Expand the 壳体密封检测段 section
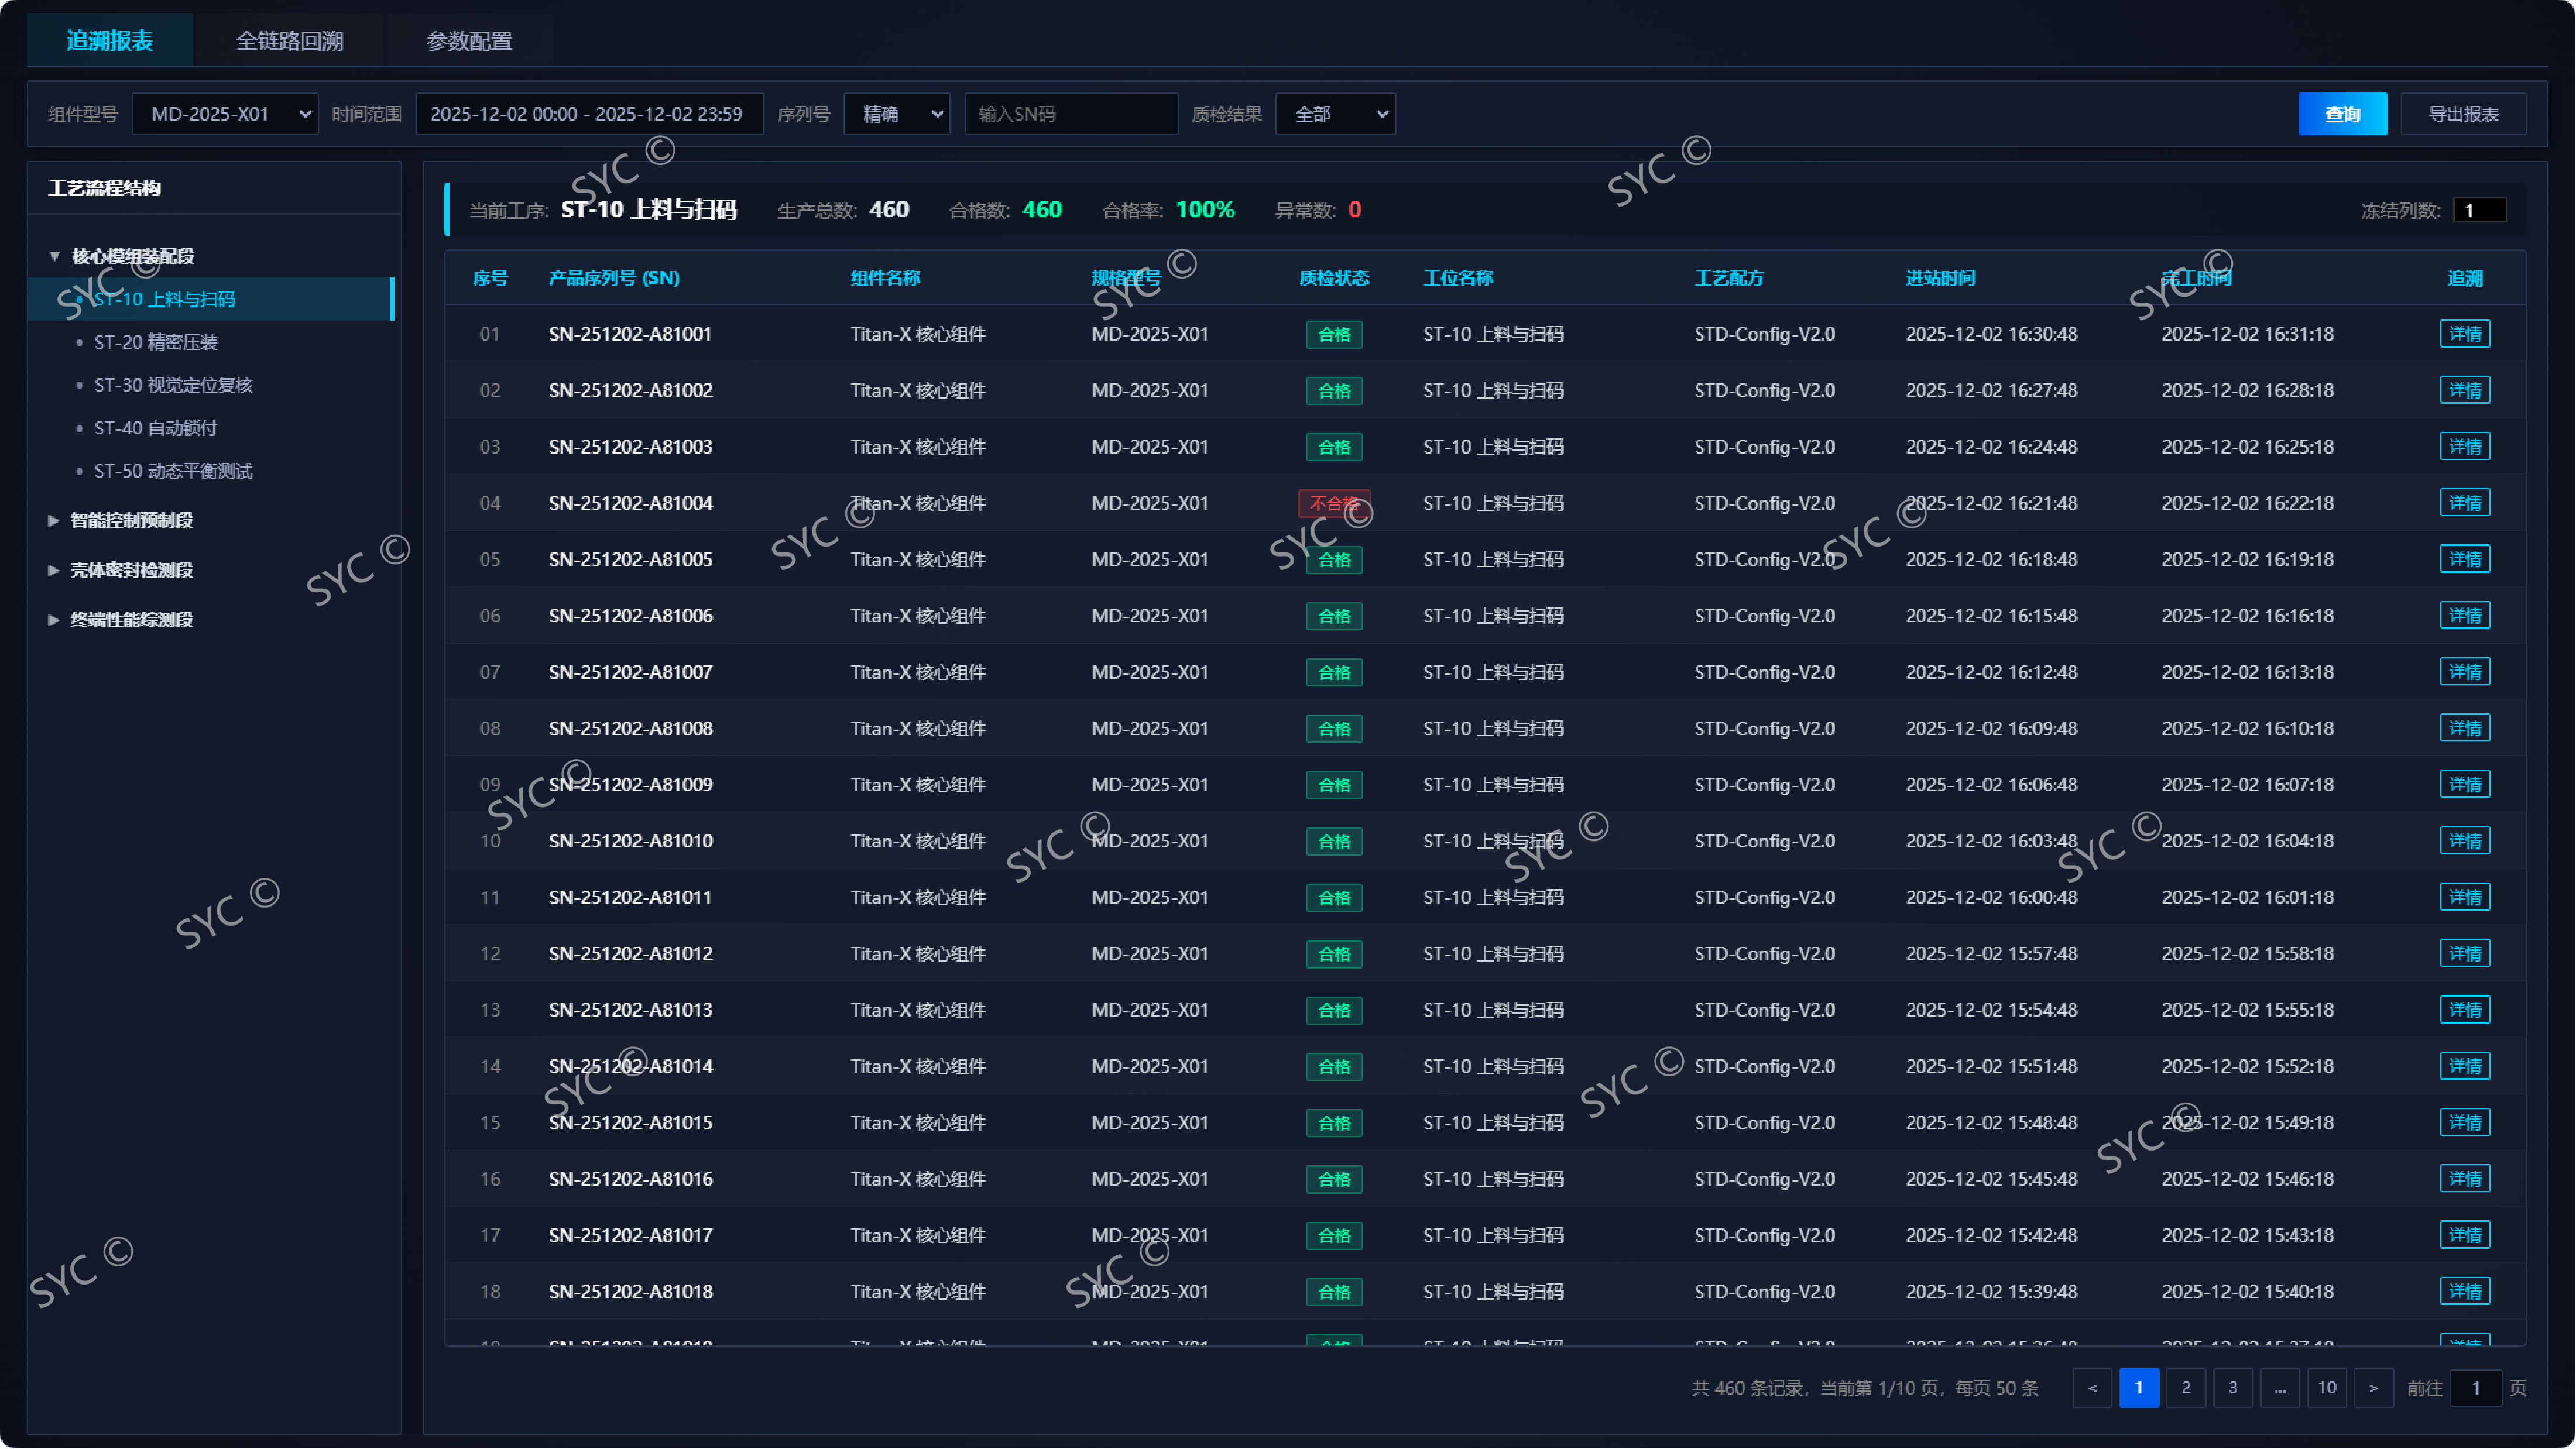The height and width of the screenshot is (1449, 2576). click(131, 570)
